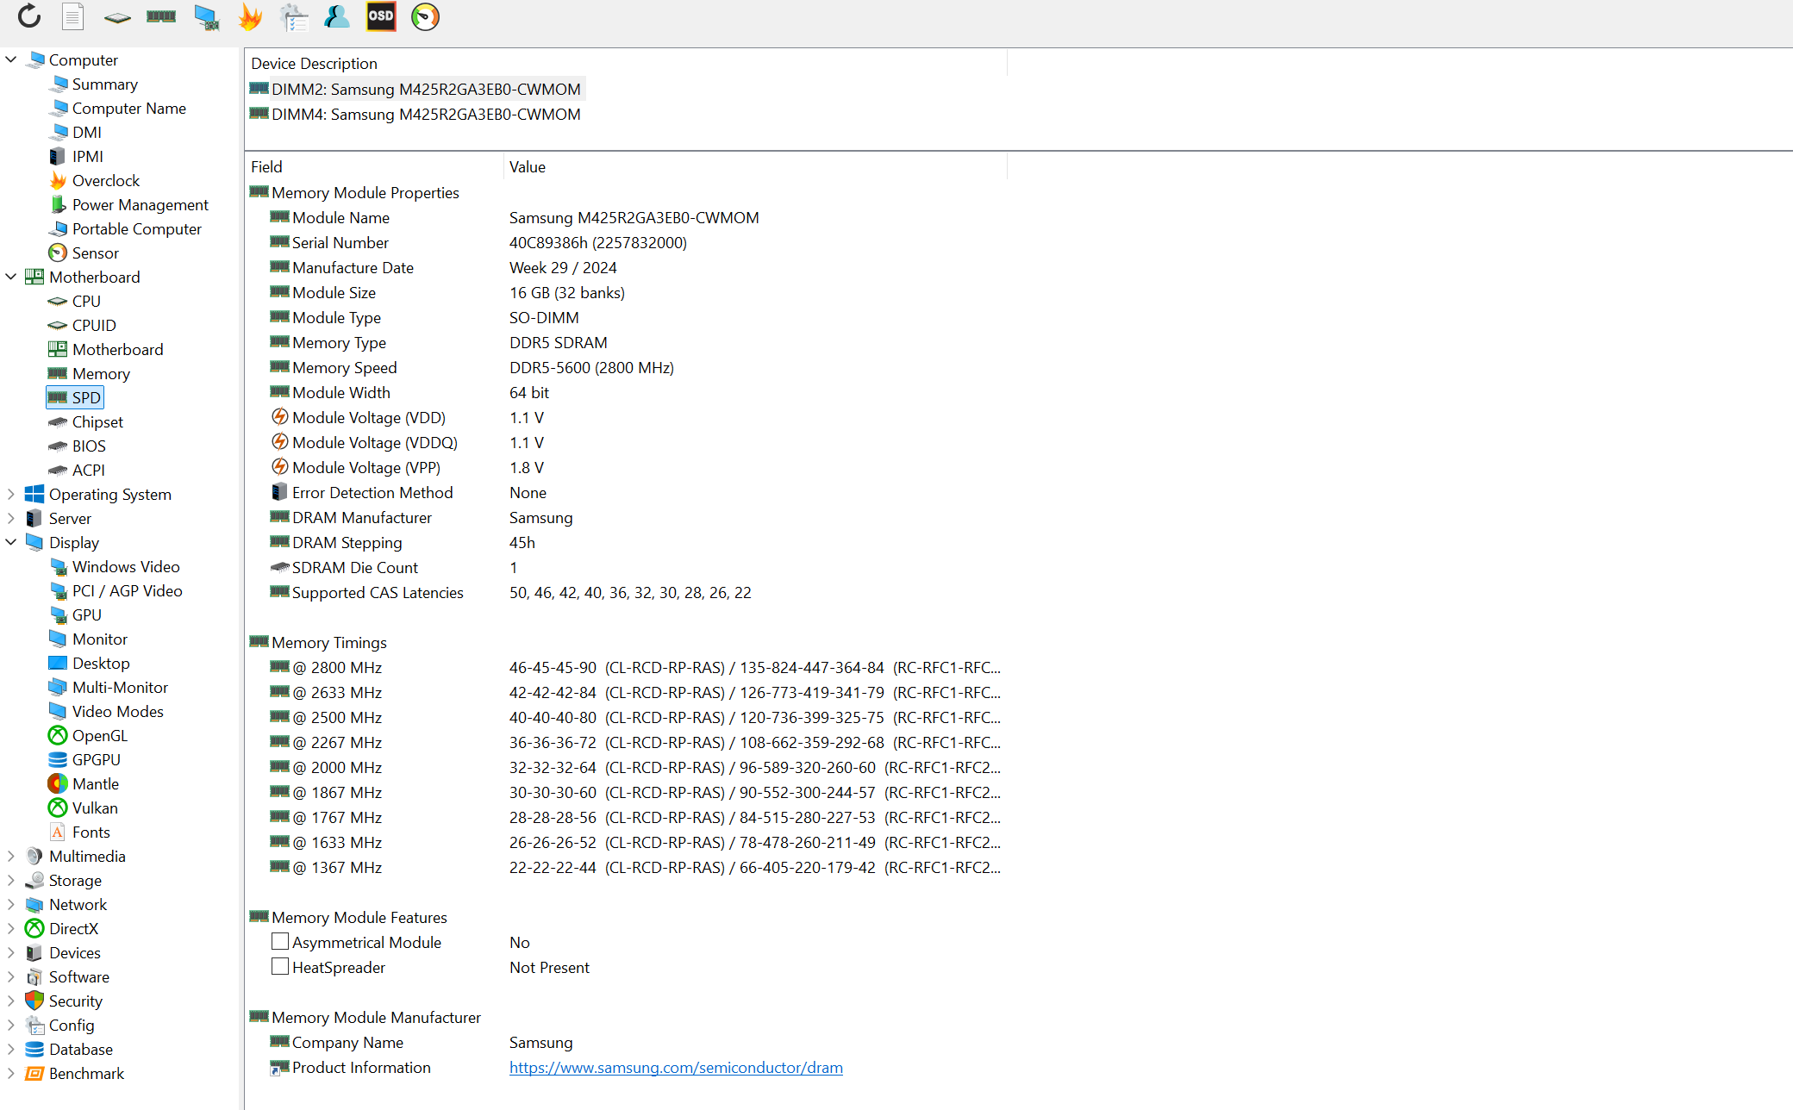1793x1110 pixels.
Task: Expand the Storage tree node
Action: click(11, 880)
